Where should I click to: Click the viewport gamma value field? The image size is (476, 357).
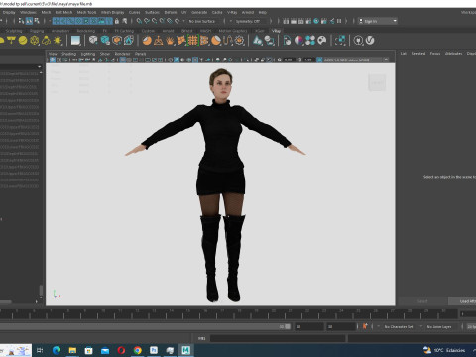pyautogui.click(x=308, y=59)
